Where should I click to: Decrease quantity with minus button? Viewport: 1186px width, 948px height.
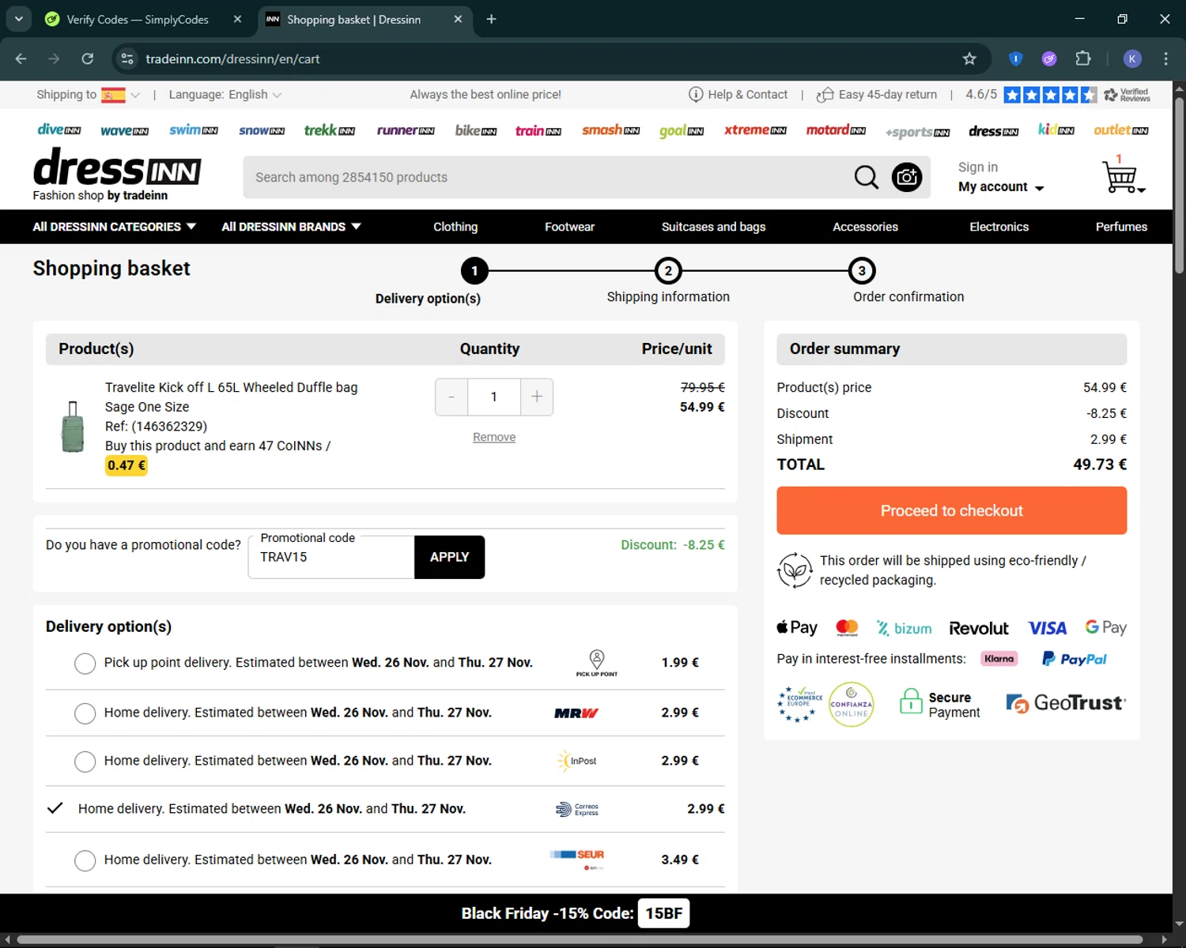click(x=451, y=397)
